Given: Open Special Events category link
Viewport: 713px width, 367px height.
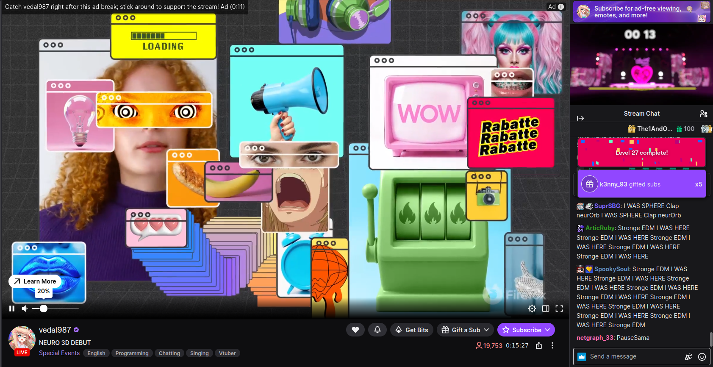Looking at the screenshot, I should click(59, 353).
